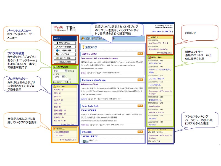Open the 英語で云うとね! blog title
This screenshot has width=221, height=166.
pos(90,54)
